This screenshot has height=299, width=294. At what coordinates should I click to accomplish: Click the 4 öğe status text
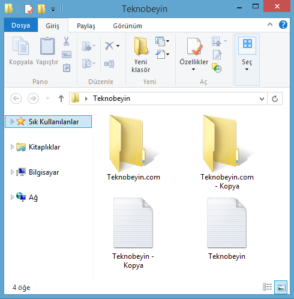click(x=21, y=288)
